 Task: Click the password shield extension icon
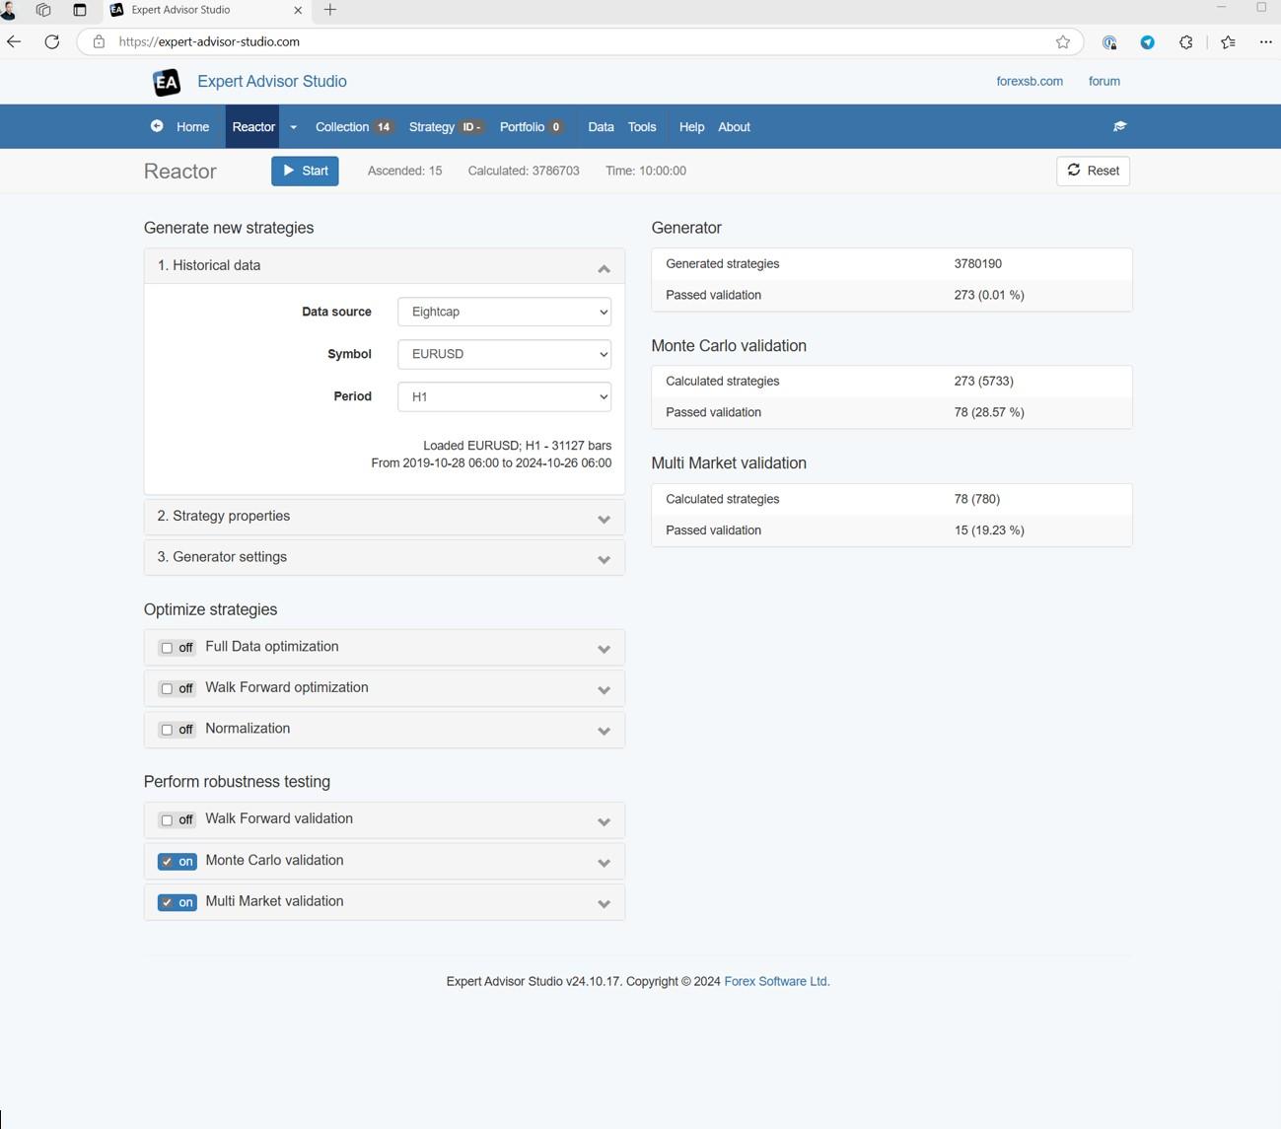1109,42
